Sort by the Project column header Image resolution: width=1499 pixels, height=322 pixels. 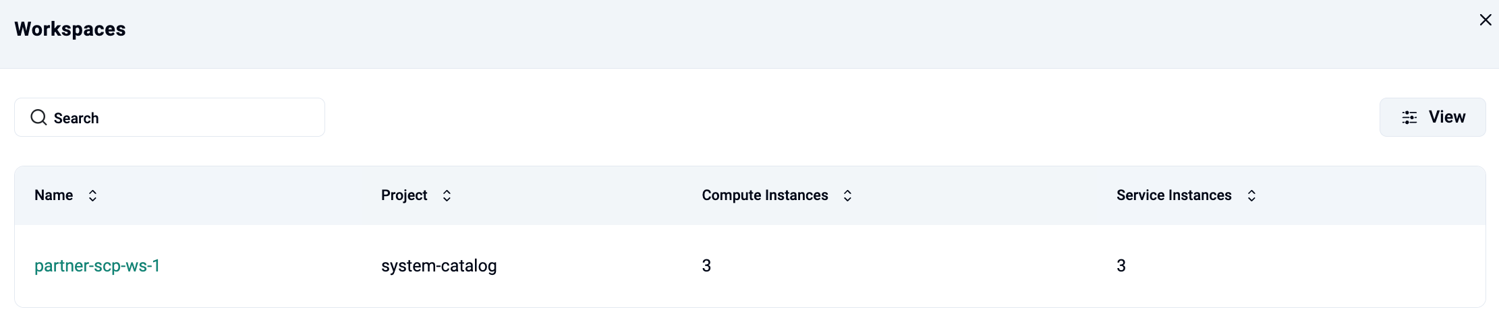[404, 195]
